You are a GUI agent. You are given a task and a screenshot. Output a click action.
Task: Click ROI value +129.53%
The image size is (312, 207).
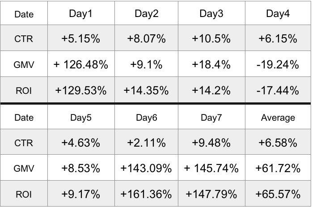click(x=81, y=90)
